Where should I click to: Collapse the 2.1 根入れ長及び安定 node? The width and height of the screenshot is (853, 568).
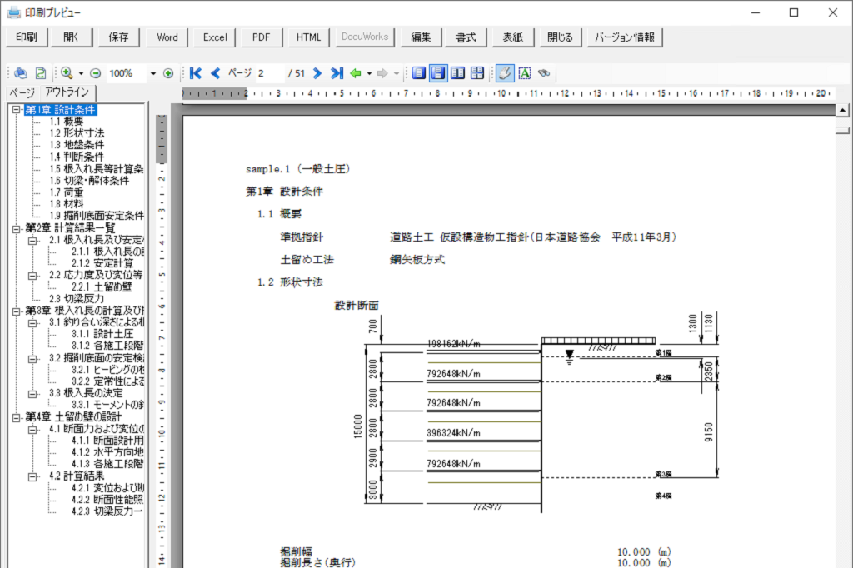[x=32, y=240]
